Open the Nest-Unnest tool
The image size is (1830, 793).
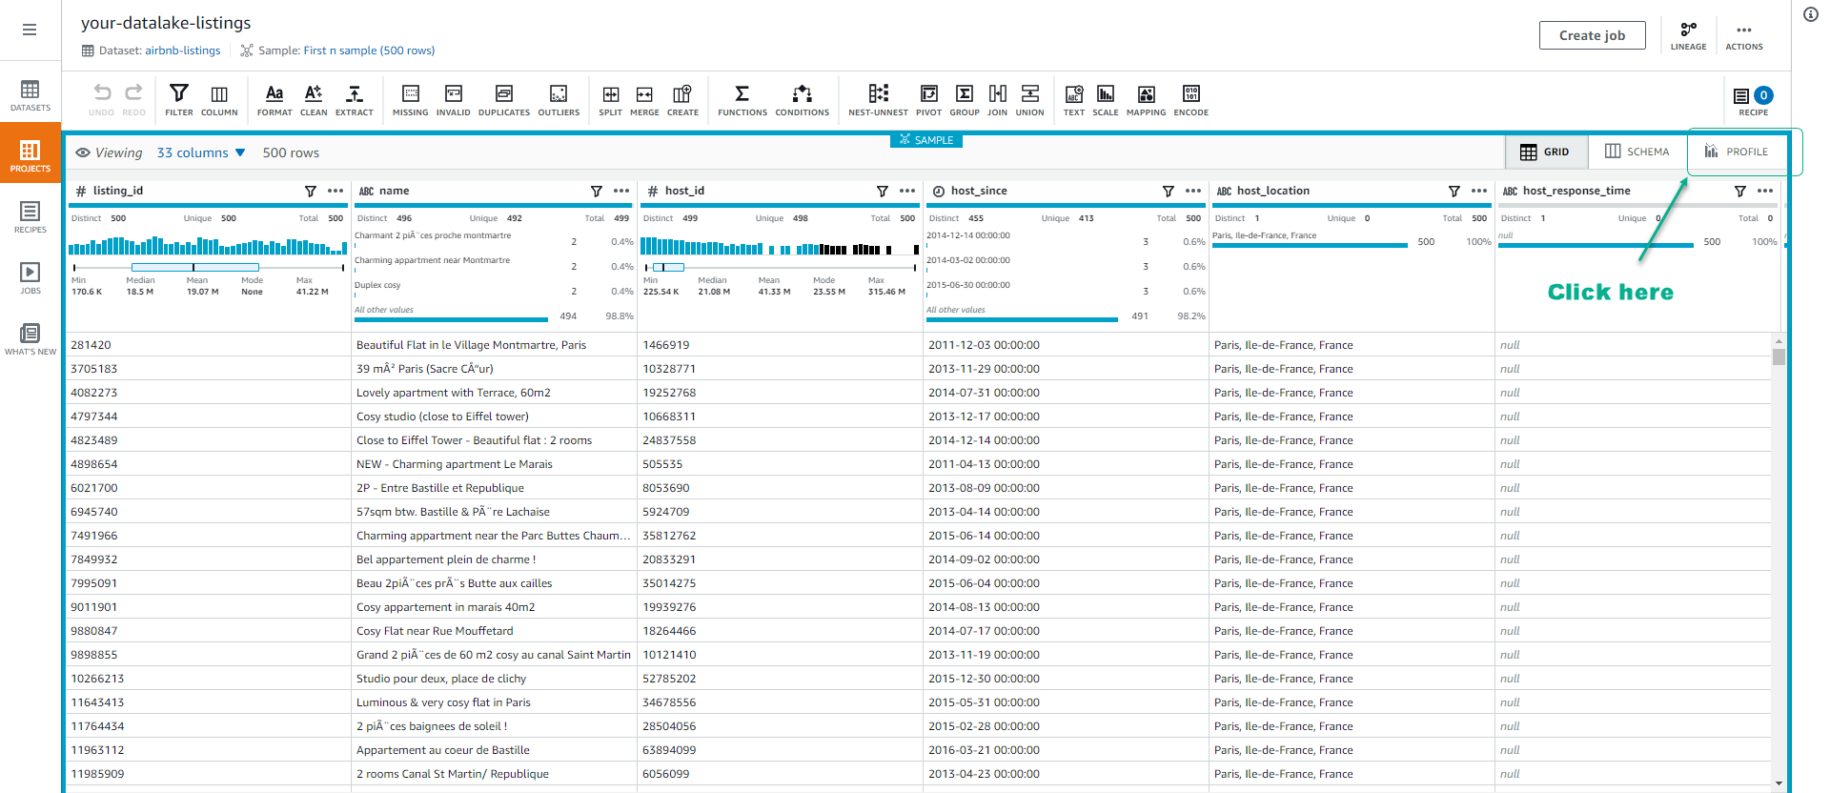(x=879, y=99)
